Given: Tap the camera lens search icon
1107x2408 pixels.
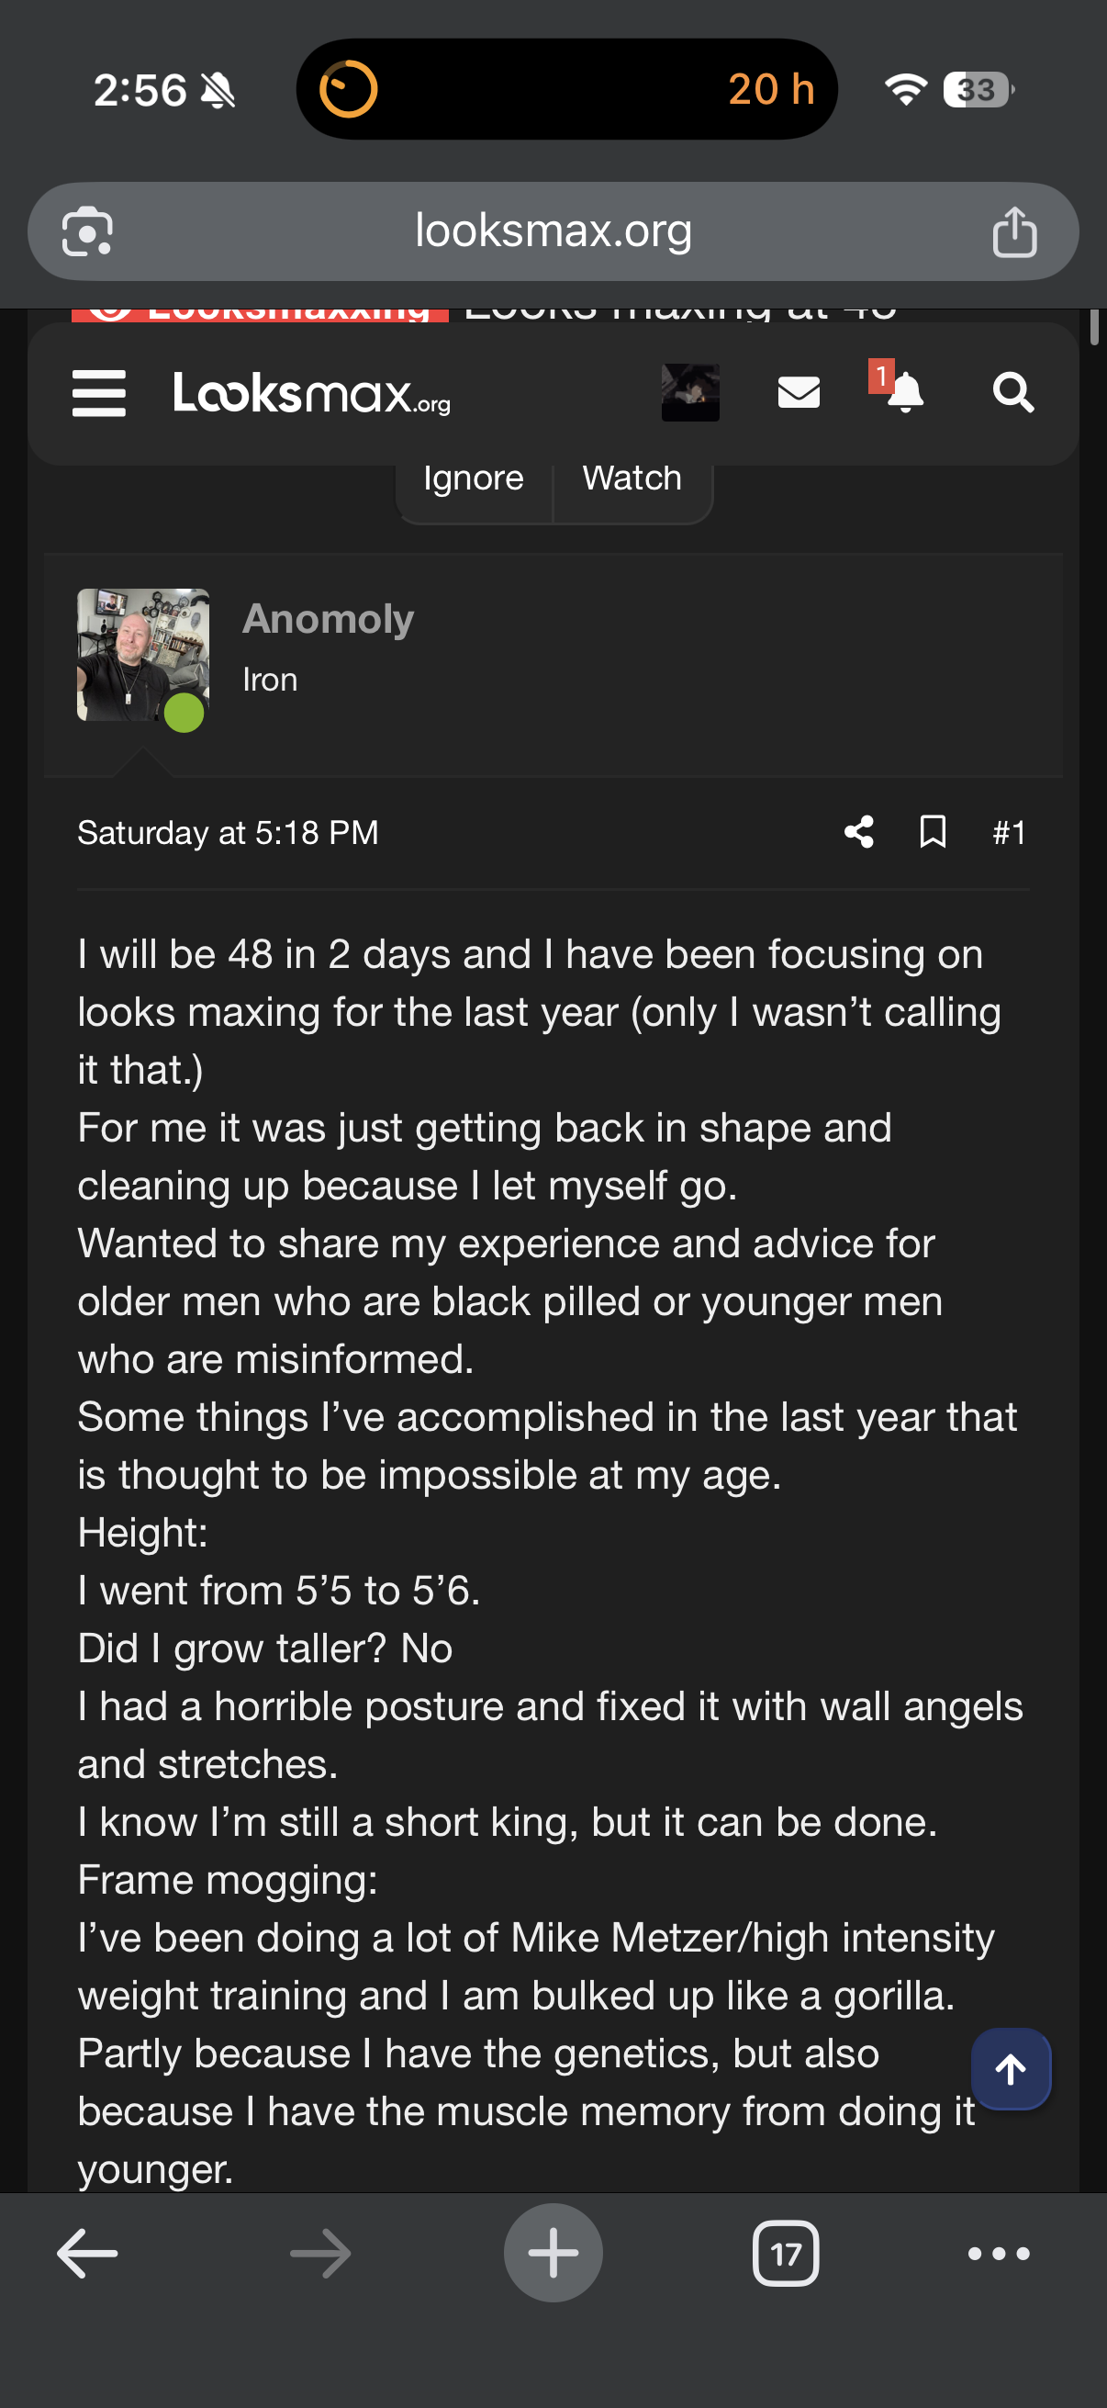Looking at the screenshot, I should point(88,231).
